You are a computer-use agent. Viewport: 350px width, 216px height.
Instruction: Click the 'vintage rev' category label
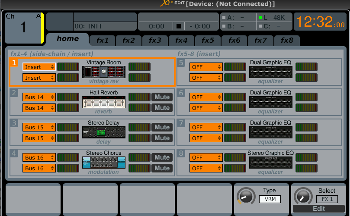(x=104, y=81)
